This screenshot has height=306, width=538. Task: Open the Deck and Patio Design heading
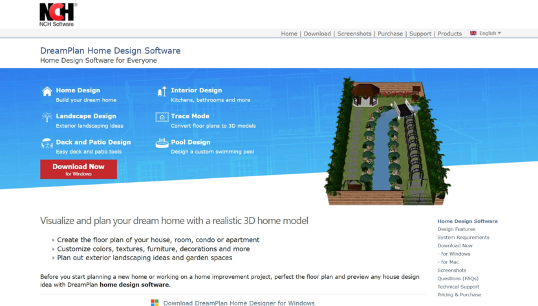click(x=93, y=142)
